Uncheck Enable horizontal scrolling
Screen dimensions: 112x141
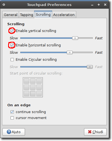12,45
